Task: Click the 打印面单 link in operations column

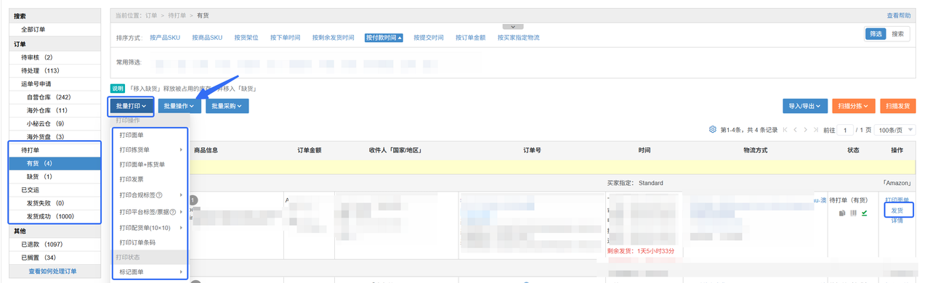Action: tap(897, 200)
